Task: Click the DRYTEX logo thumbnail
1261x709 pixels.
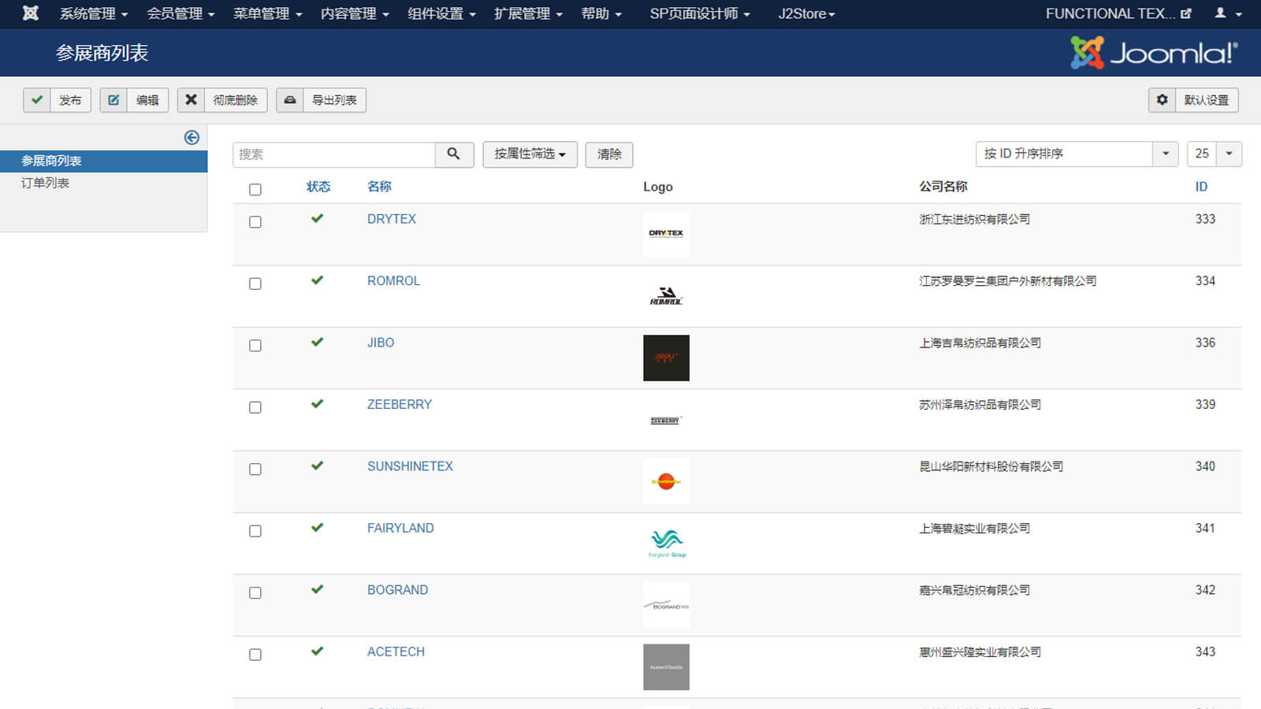Action: [x=666, y=234]
